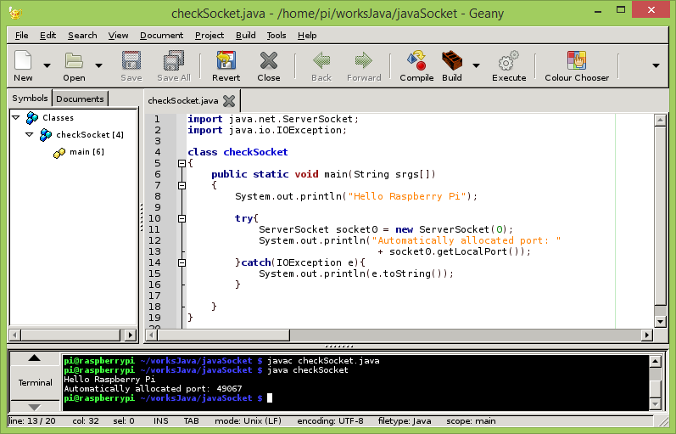Open the File menu

(21, 36)
